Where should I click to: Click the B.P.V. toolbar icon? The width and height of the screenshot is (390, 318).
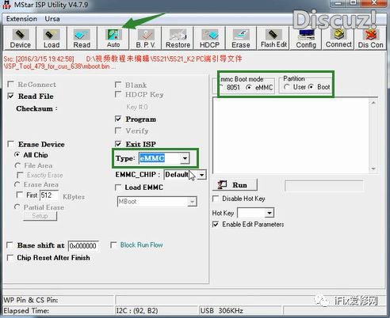tap(146, 38)
